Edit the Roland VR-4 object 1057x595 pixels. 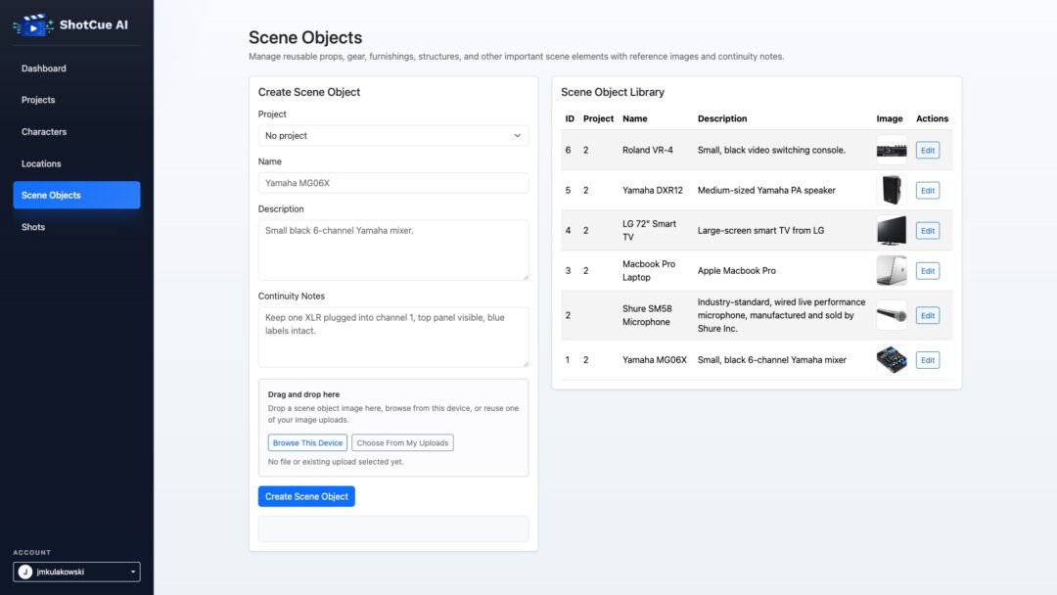[928, 151]
